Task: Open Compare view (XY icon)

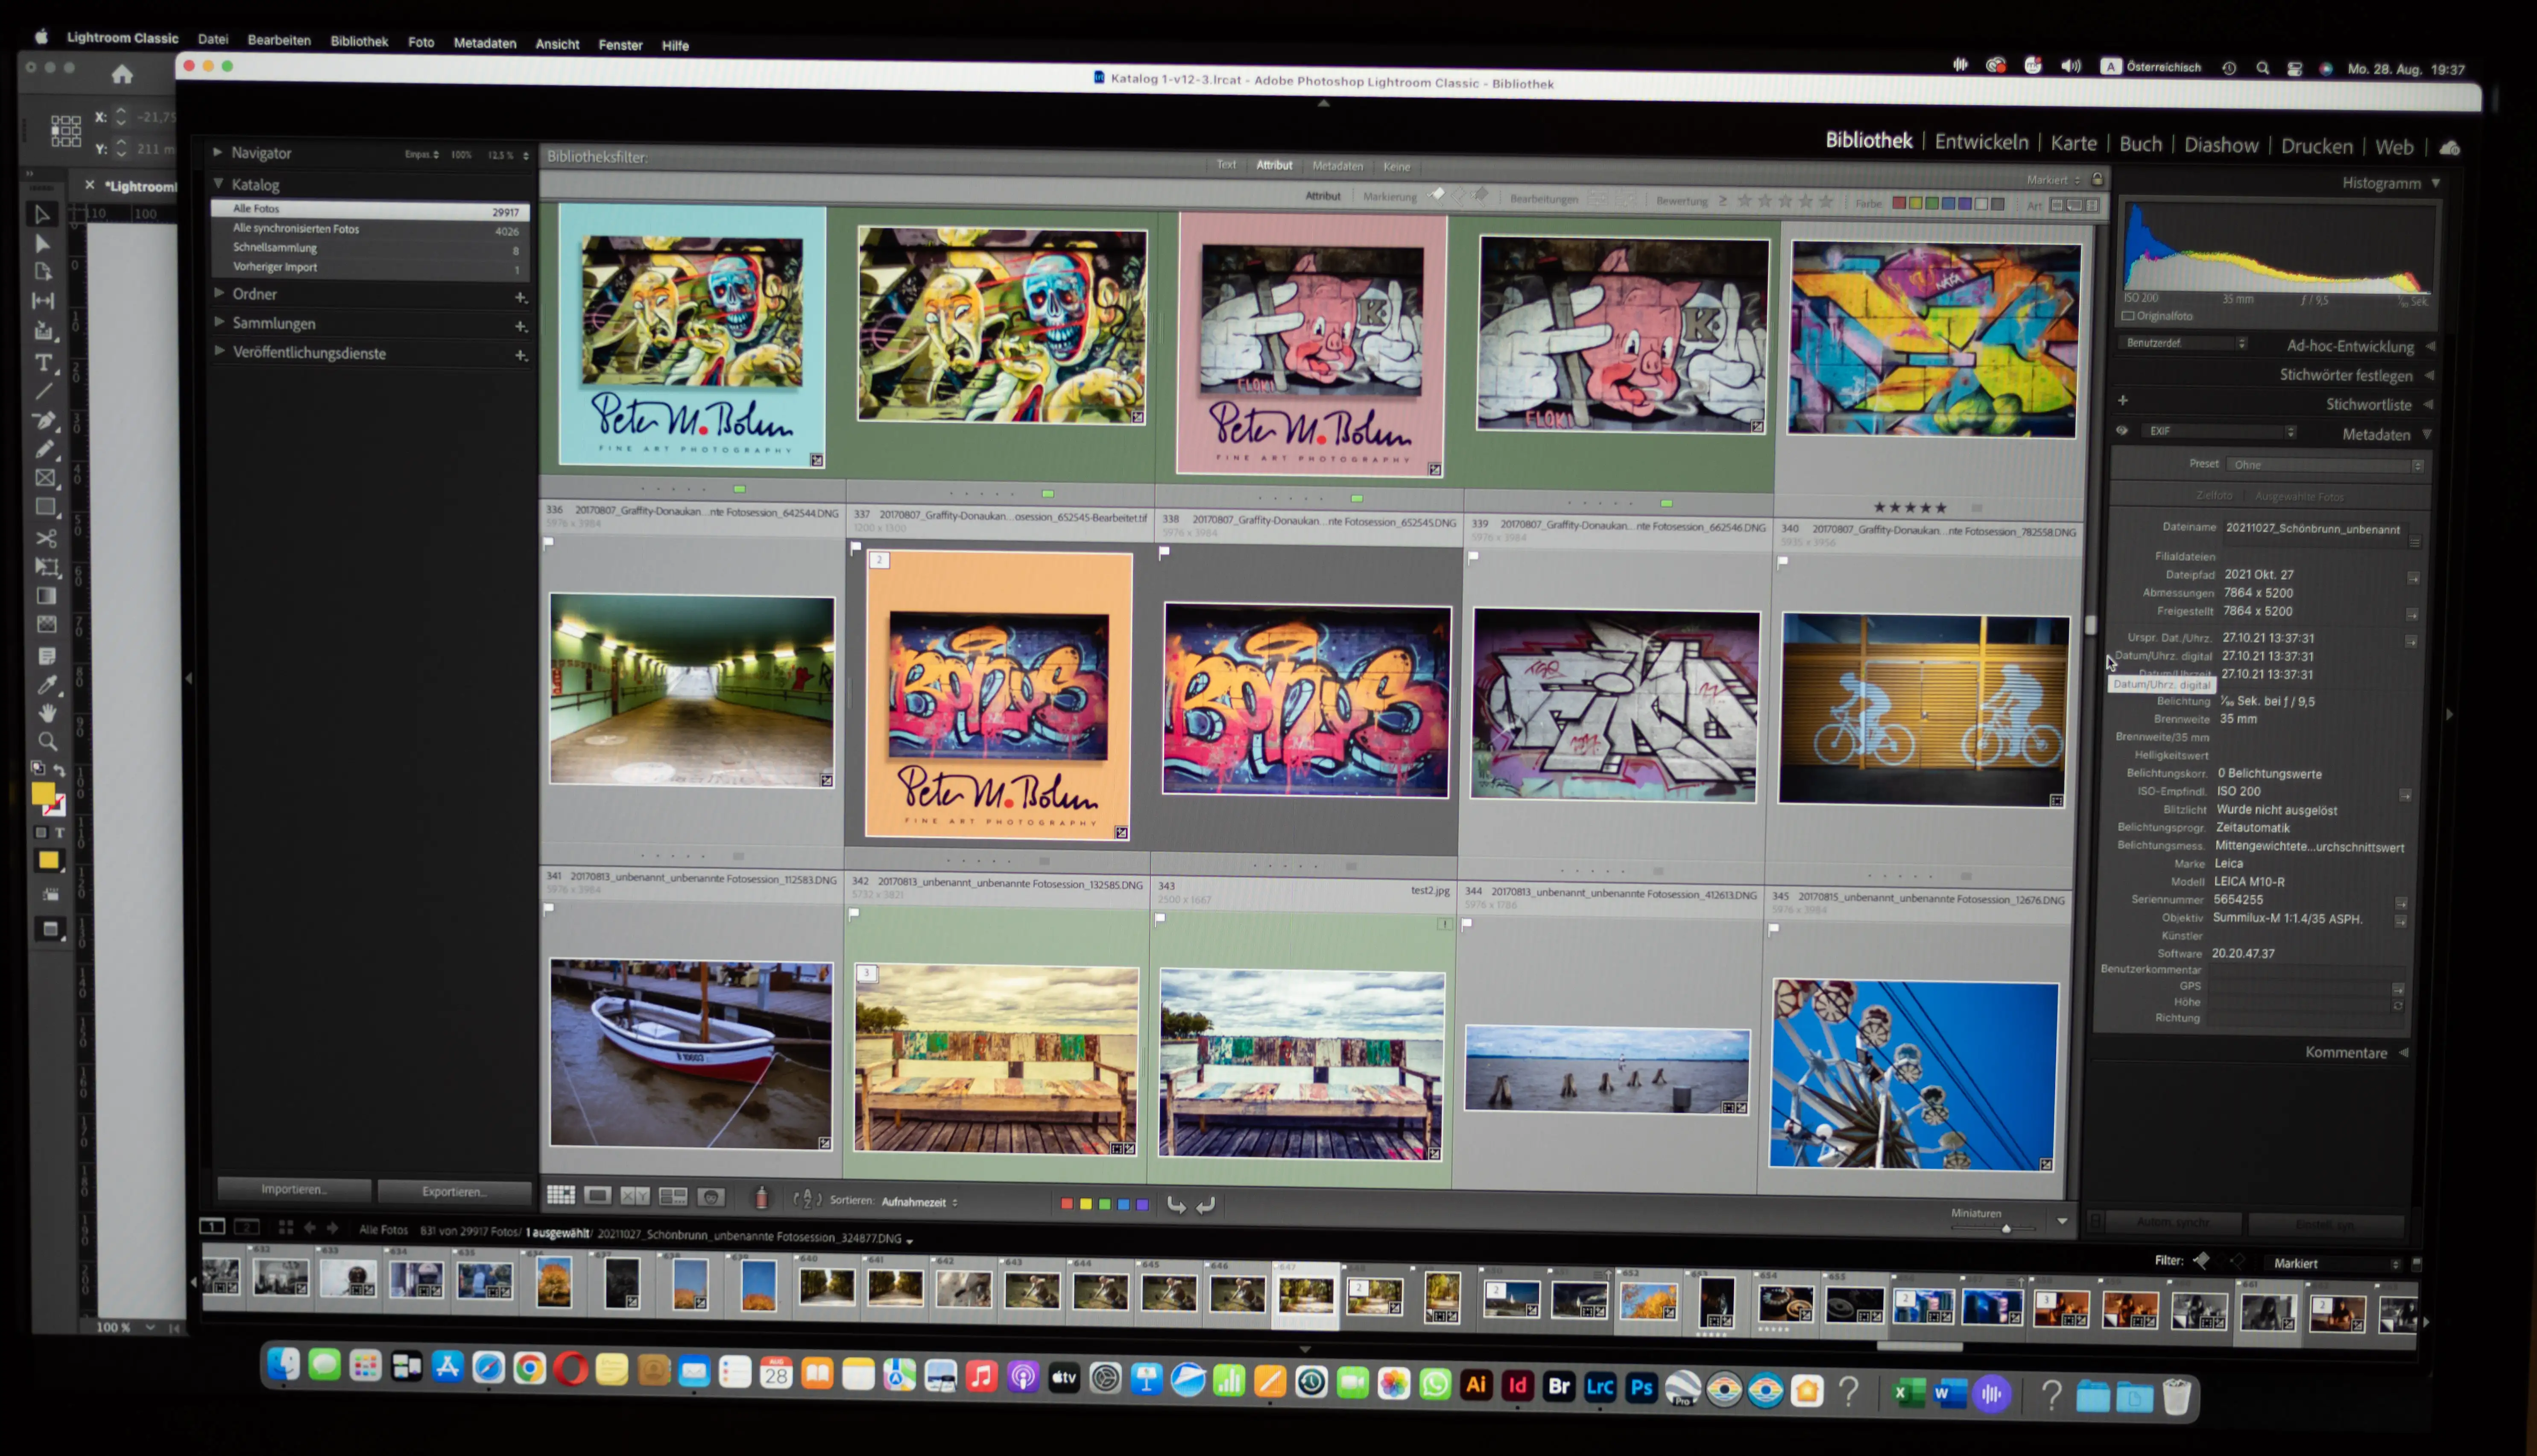Action: tap(635, 1196)
